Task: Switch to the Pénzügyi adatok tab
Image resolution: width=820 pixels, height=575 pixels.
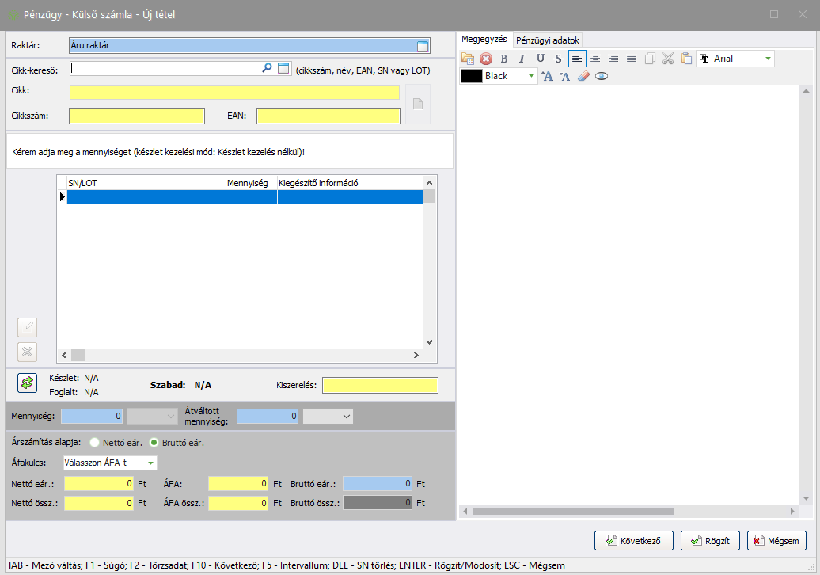Action: click(548, 40)
